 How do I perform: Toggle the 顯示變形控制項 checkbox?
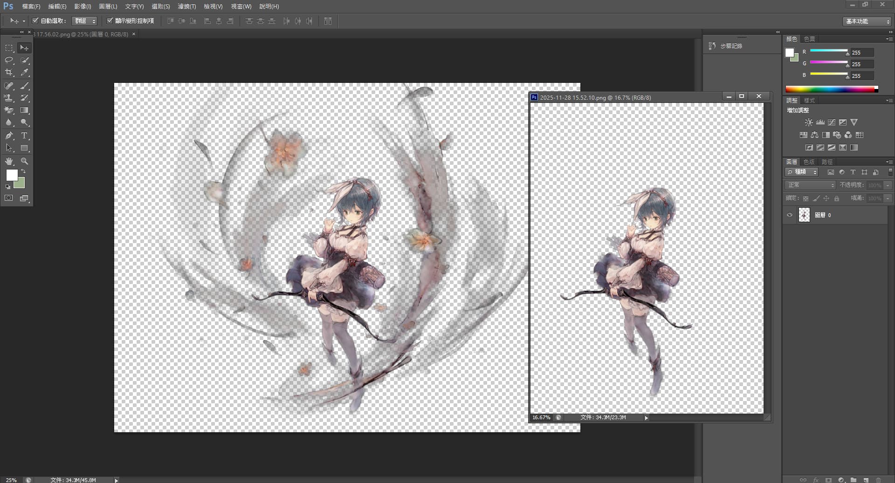pos(110,21)
